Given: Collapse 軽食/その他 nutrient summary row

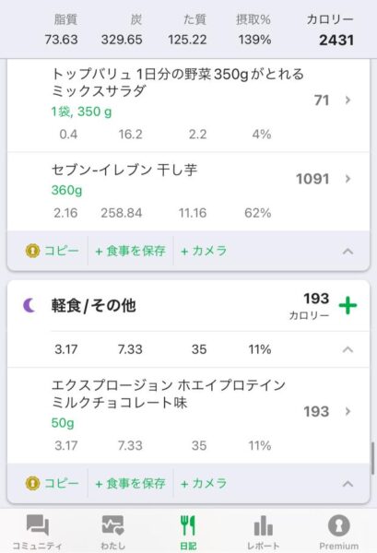Looking at the screenshot, I should 348,349.
